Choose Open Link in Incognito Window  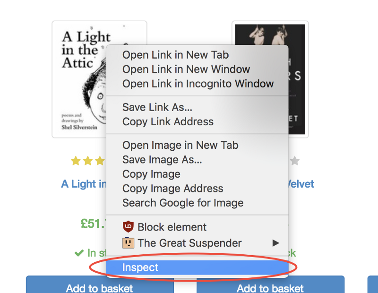coord(198,84)
